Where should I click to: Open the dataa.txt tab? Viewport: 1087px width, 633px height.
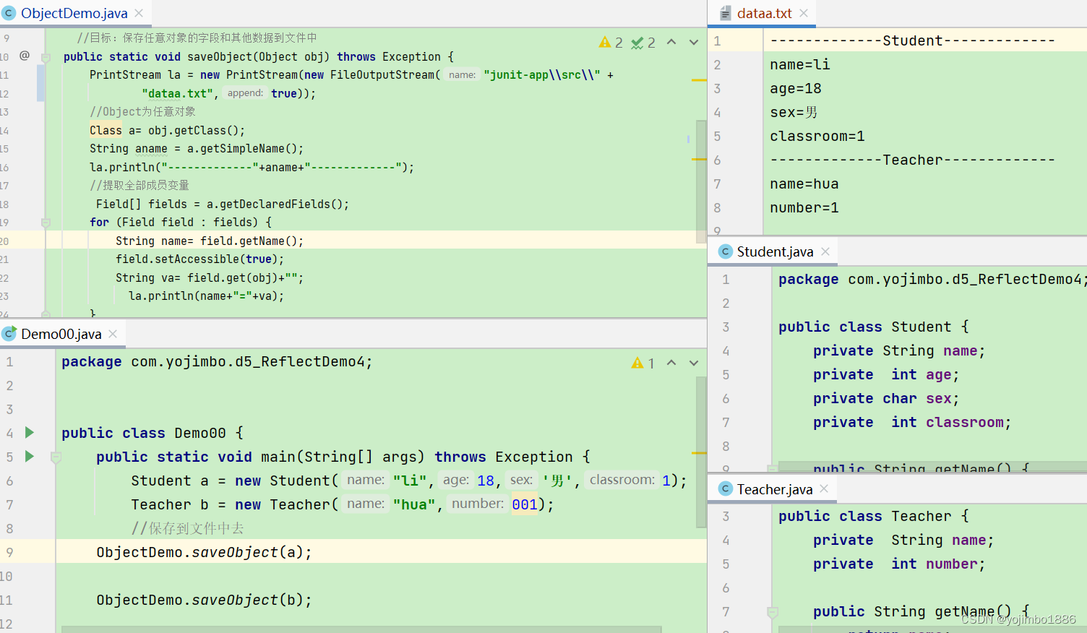pos(764,13)
